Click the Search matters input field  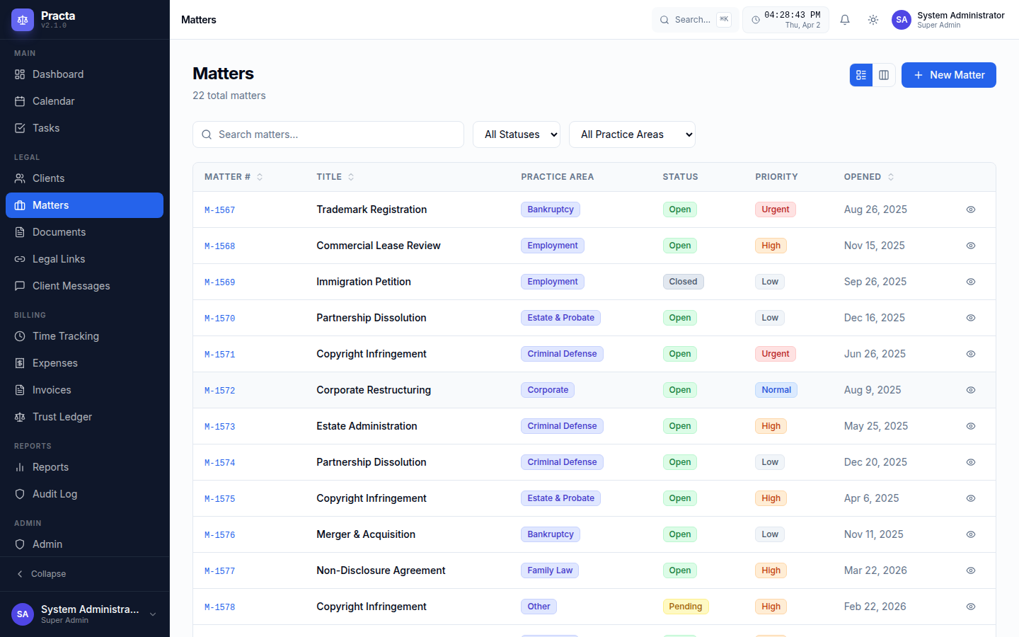pyautogui.click(x=328, y=134)
